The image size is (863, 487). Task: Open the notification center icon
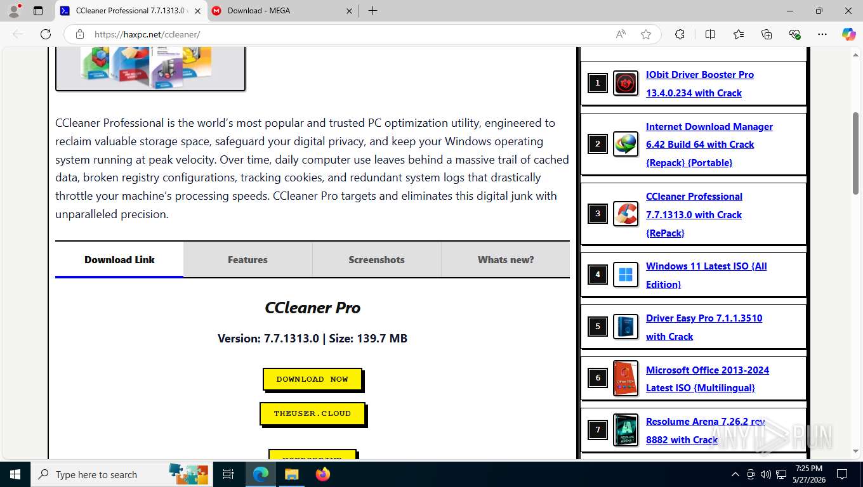842,474
